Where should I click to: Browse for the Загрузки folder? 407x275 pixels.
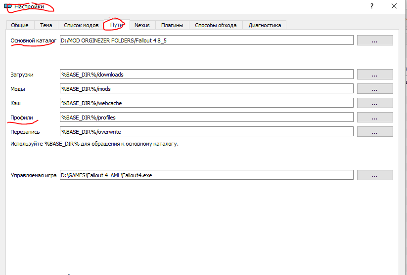coord(375,75)
